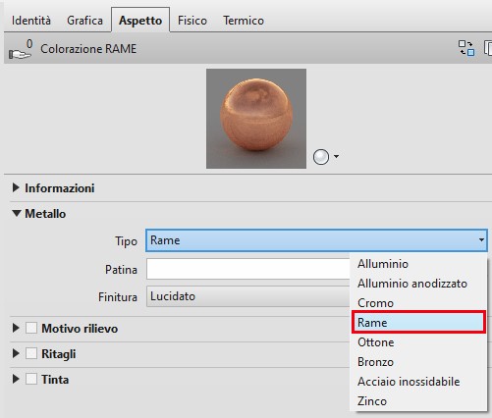The image size is (492, 418).
Task: Enable the Tinta checkbox
Action: 31,379
